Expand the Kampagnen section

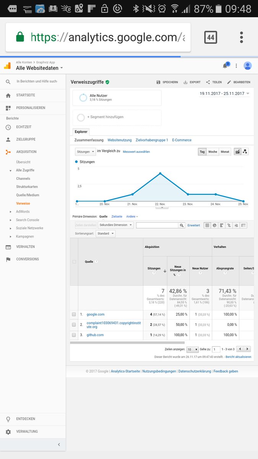tap(11, 237)
